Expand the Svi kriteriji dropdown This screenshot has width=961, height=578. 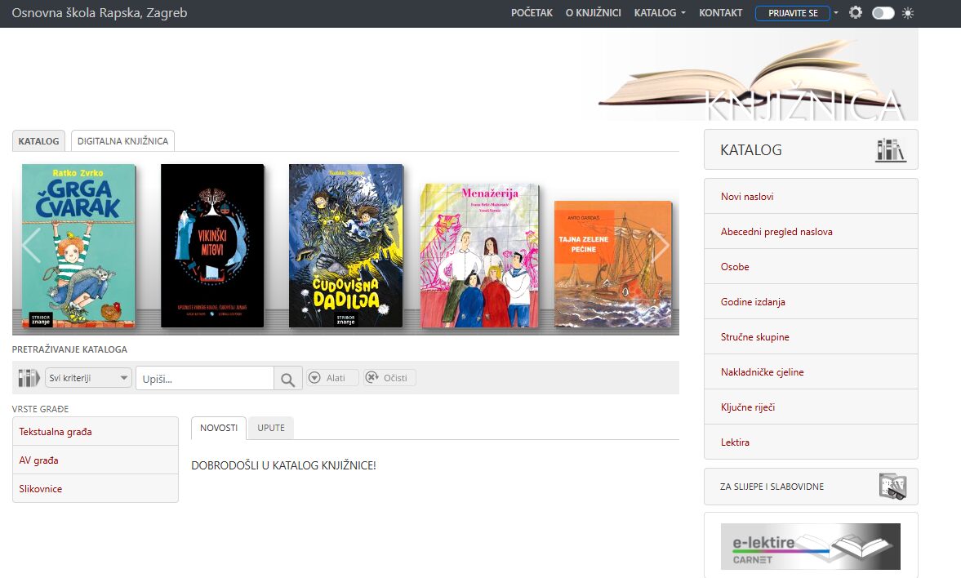click(89, 378)
